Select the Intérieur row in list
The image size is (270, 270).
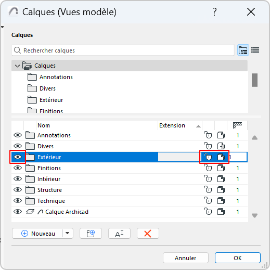pyautogui.click(x=130, y=179)
